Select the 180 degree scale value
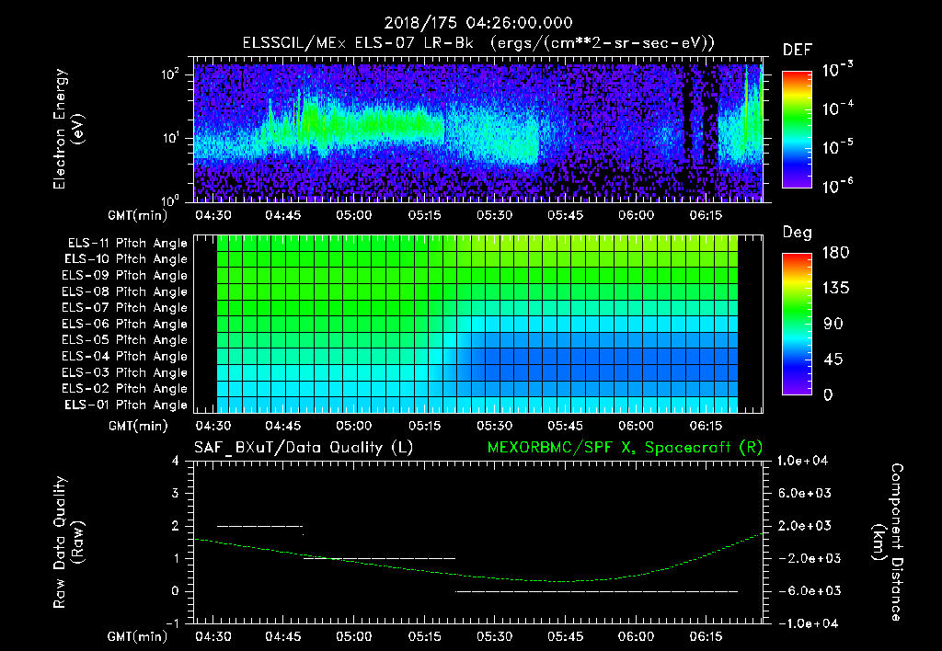 (835, 253)
